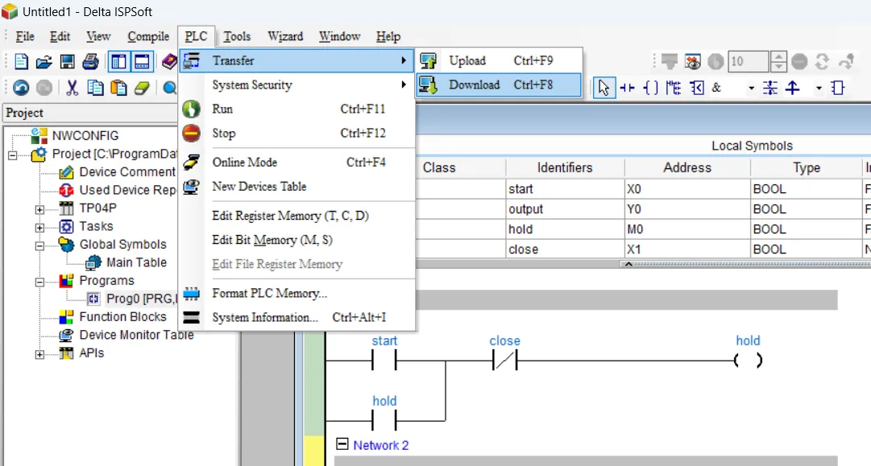Select Device Monitor Table tree item
The height and width of the screenshot is (466, 871).
[x=137, y=335]
